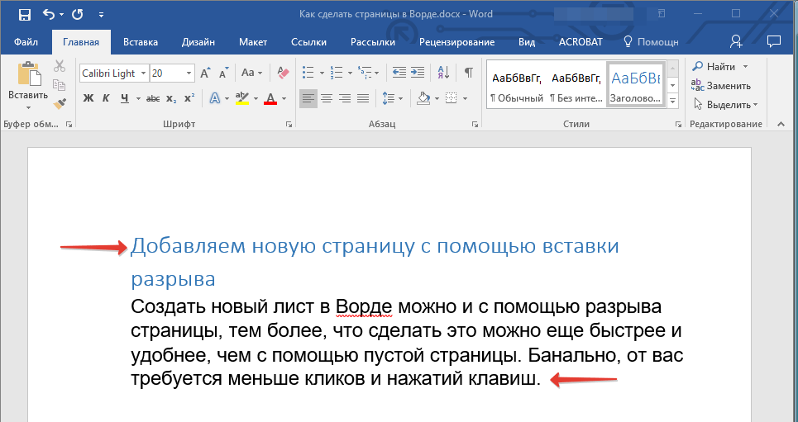Increase indent using the ribbon icon
This screenshot has height=422, width=798.
[418, 73]
